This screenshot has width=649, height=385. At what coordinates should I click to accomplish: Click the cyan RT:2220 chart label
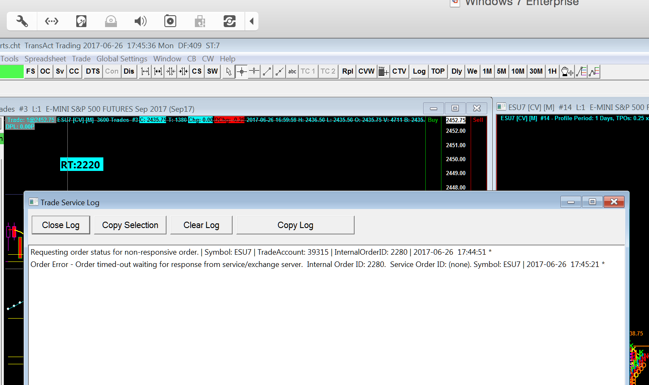pos(81,165)
